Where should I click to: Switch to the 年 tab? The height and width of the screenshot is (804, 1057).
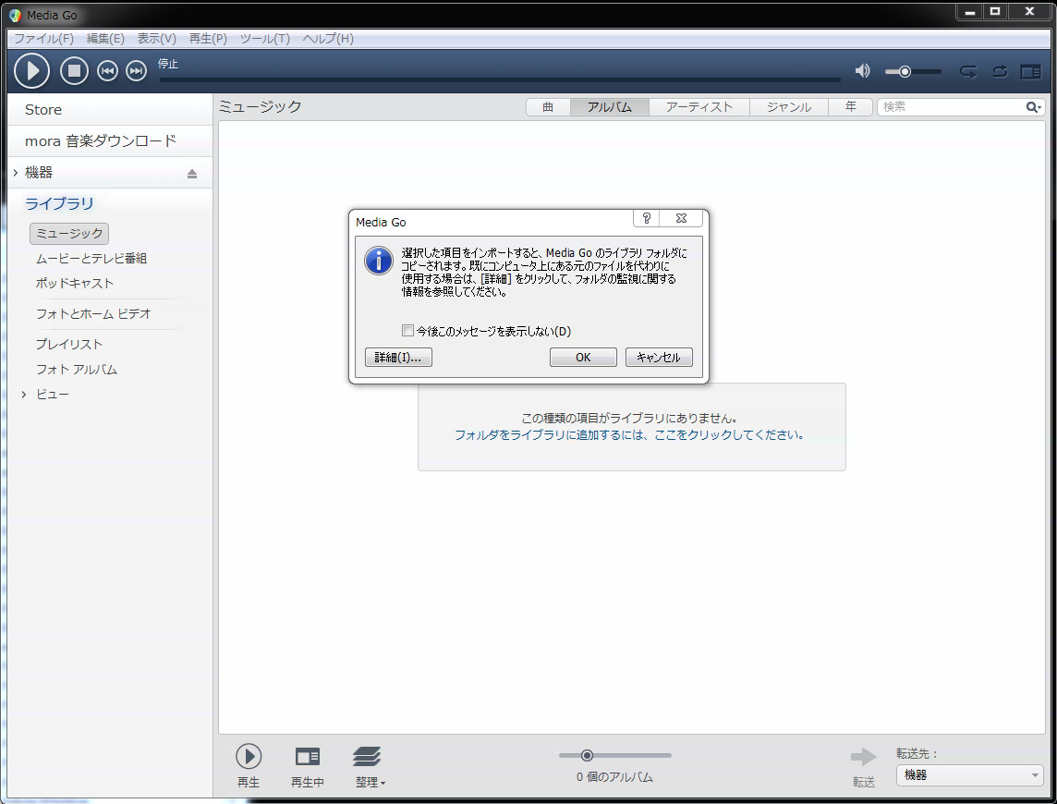[x=851, y=106]
